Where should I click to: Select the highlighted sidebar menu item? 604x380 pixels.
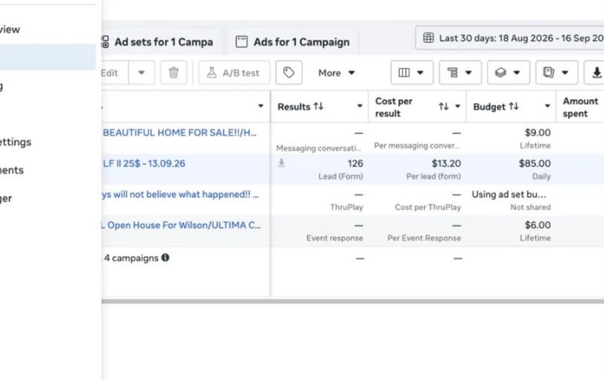click(x=48, y=57)
